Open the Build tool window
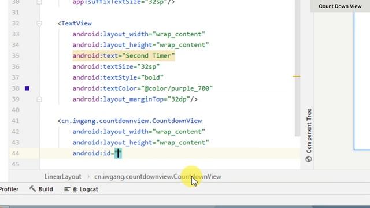The height and width of the screenshot is (208, 370). pyautogui.click(x=41, y=189)
